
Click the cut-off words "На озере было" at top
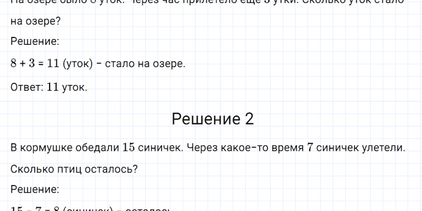pos(42,2)
